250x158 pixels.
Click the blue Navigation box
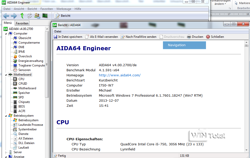tap(184, 45)
